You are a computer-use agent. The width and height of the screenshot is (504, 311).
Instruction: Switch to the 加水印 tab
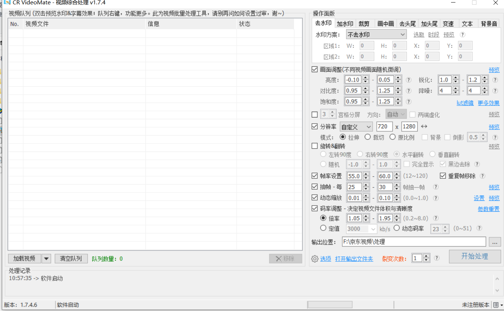tap(345, 23)
